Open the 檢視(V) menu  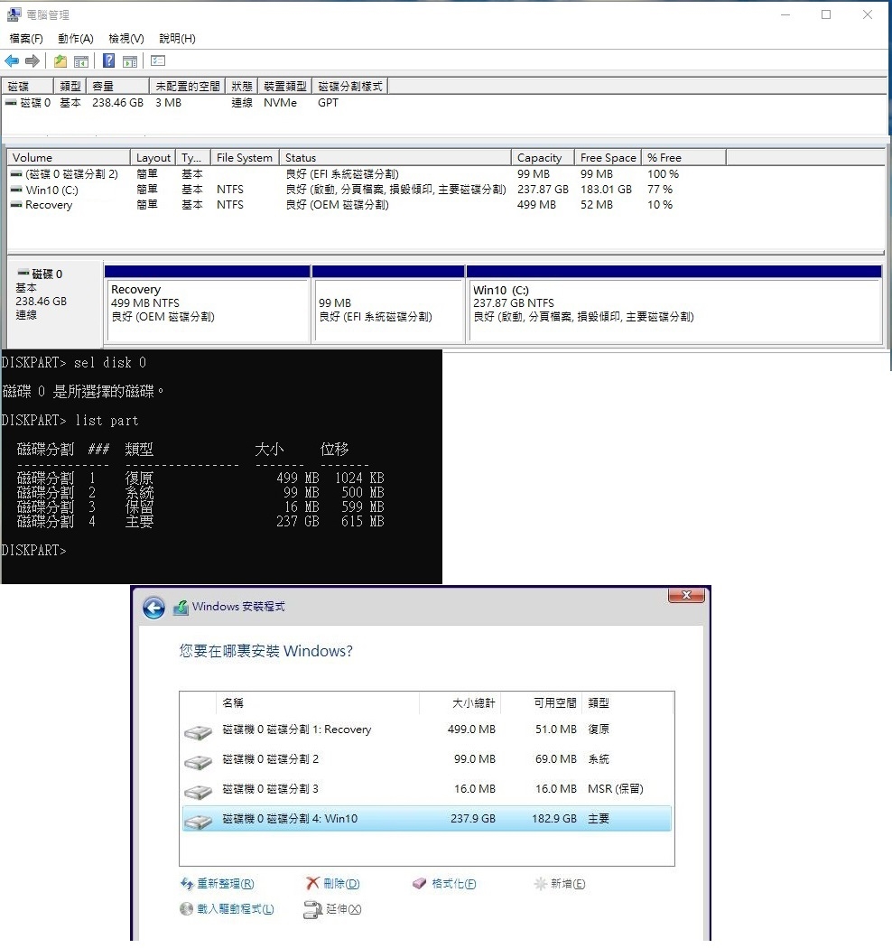(126, 39)
